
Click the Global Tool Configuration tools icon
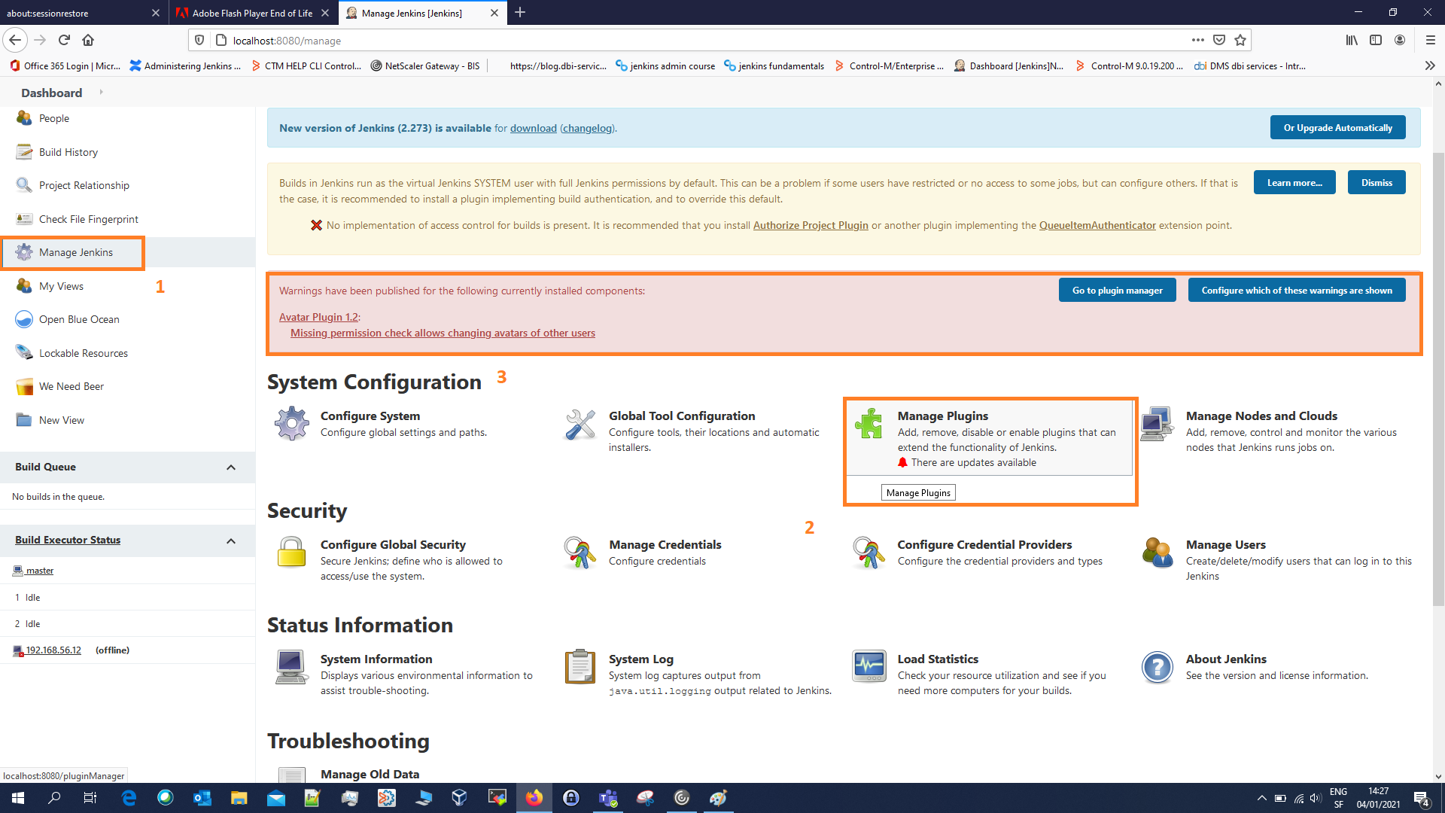click(x=580, y=424)
